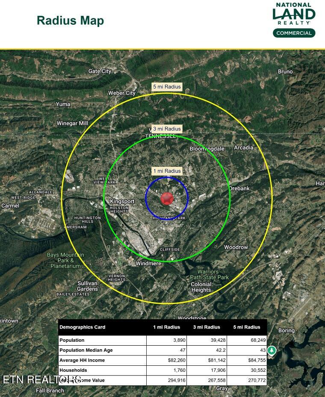This screenshot has height=397, width=325.
Task: Select the 1 mi Radius label
Action: 167,171
